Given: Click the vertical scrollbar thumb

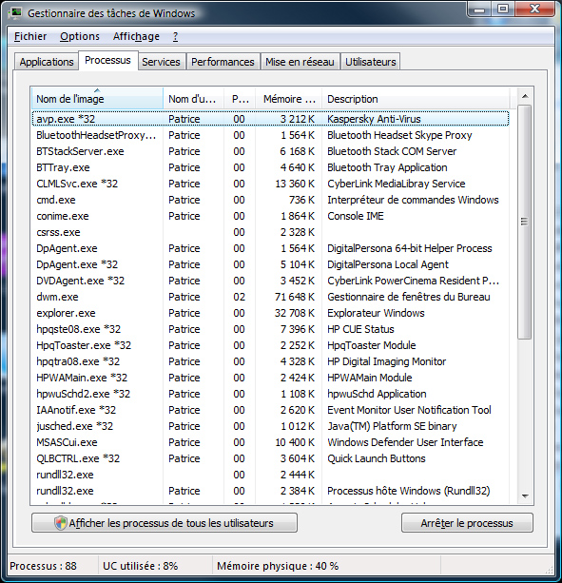Looking at the screenshot, I should [x=525, y=222].
